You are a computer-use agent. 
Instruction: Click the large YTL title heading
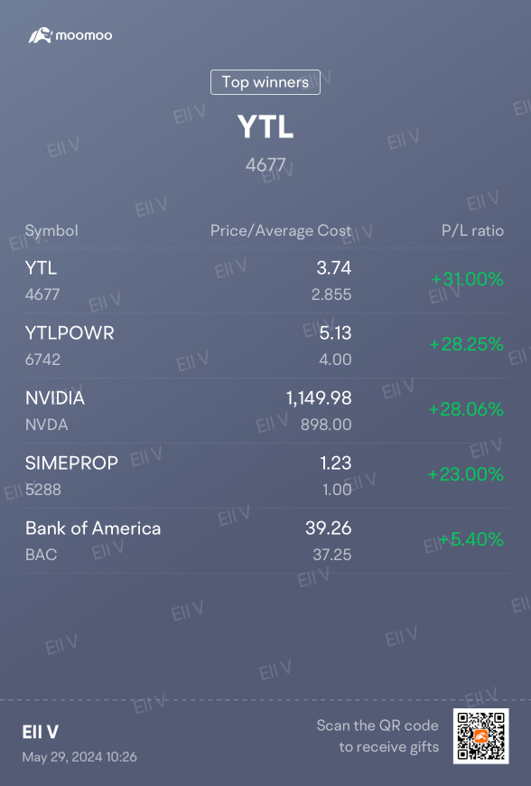(265, 126)
